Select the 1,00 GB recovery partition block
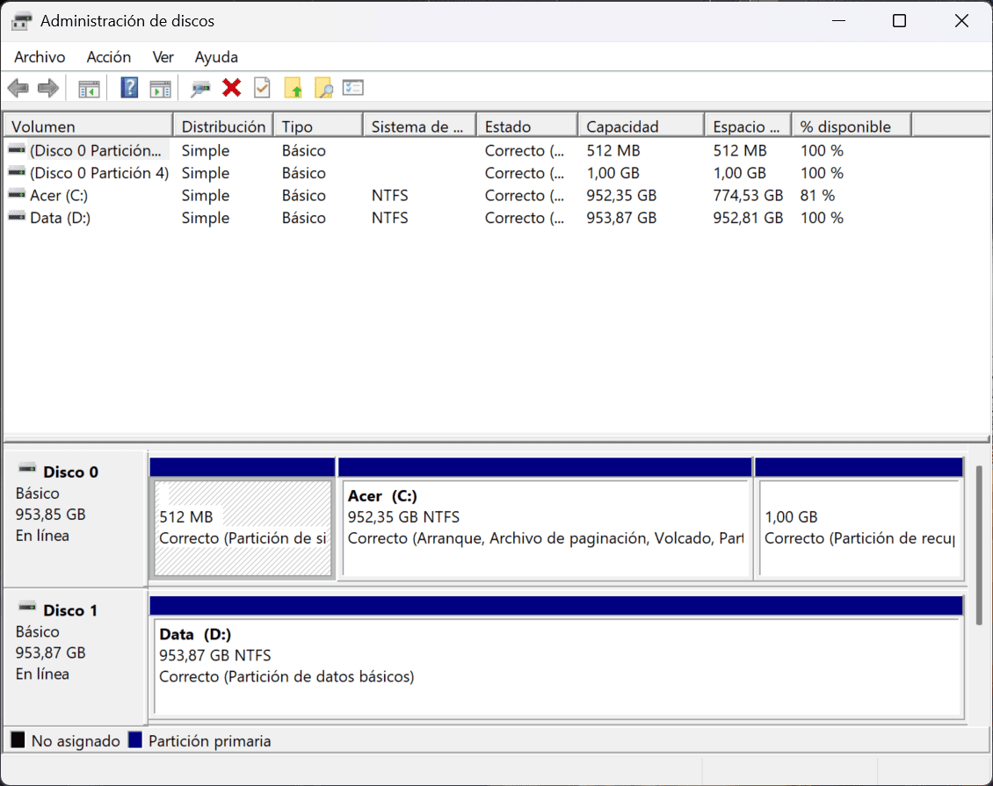Screen dimensions: 993x786 (860, 528)
